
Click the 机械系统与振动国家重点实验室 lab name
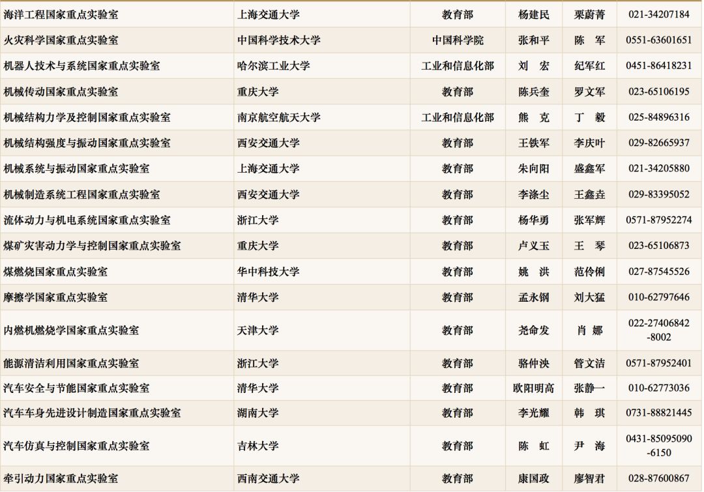pyautogui.click(x=77, y=169)
